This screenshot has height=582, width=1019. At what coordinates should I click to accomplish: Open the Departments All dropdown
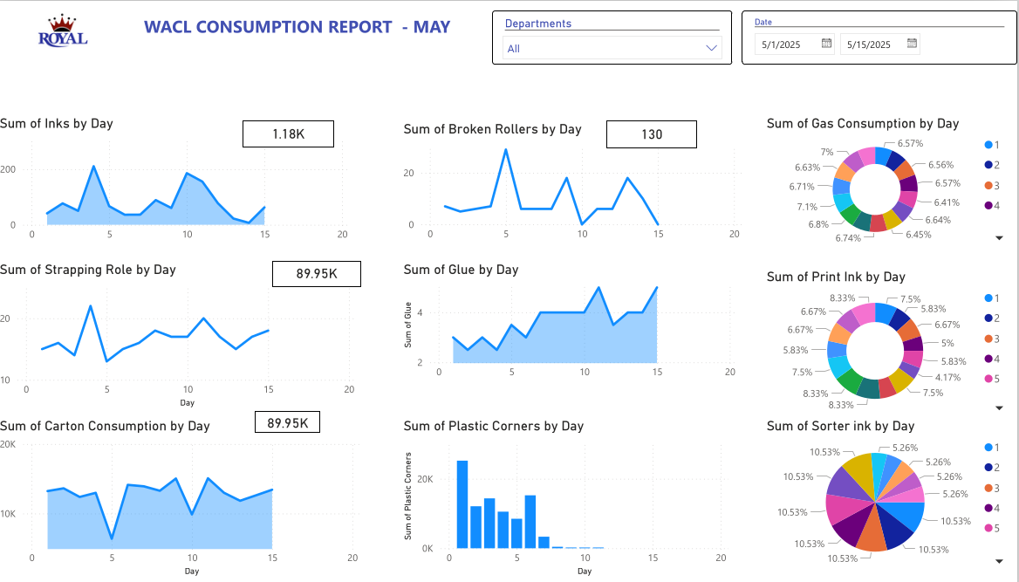pyautogui.click(x=612, y=49)
